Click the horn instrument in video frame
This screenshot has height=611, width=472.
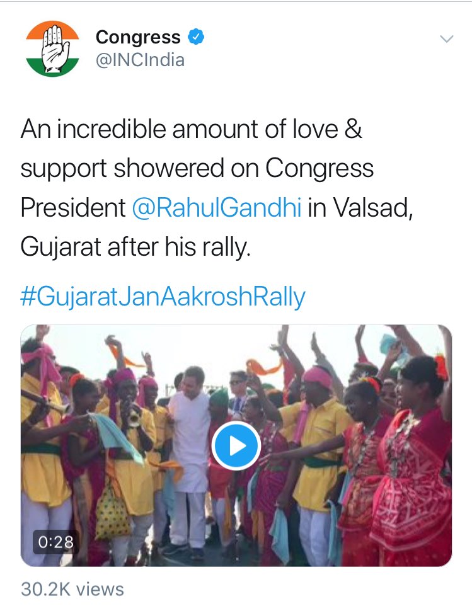coord(44,401)
